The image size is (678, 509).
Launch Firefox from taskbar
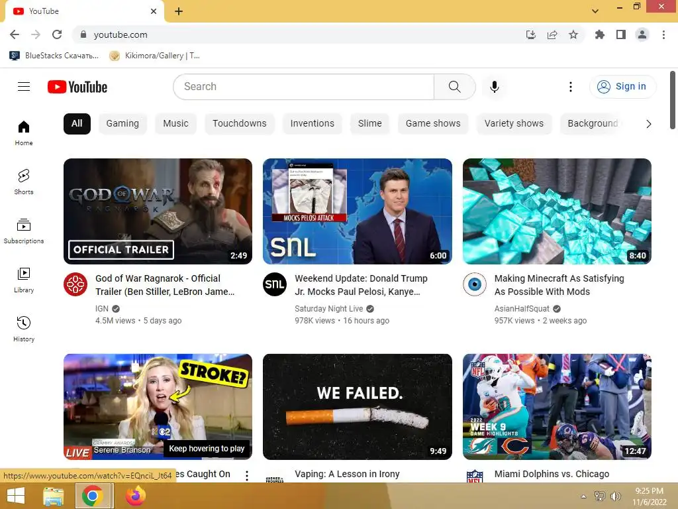coord(136,496)
